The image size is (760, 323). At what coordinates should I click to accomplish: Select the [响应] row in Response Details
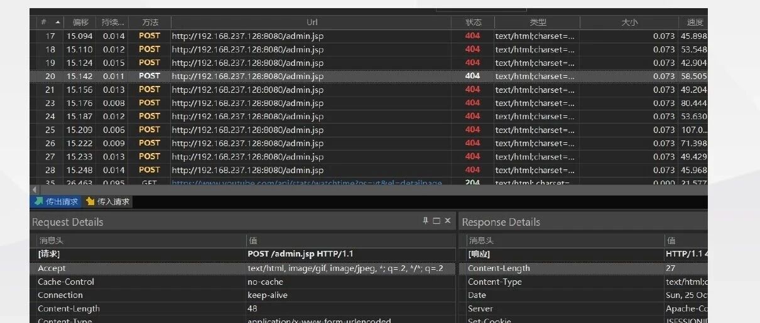point(584,254)
